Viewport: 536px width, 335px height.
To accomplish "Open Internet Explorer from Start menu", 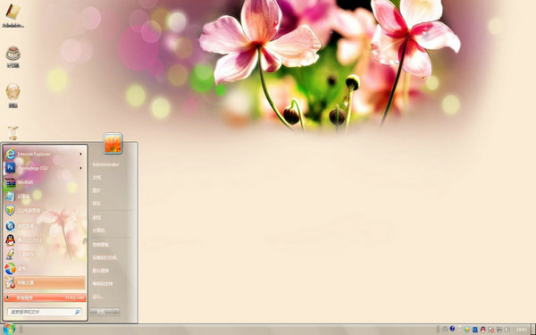I will tap(44, 155).
